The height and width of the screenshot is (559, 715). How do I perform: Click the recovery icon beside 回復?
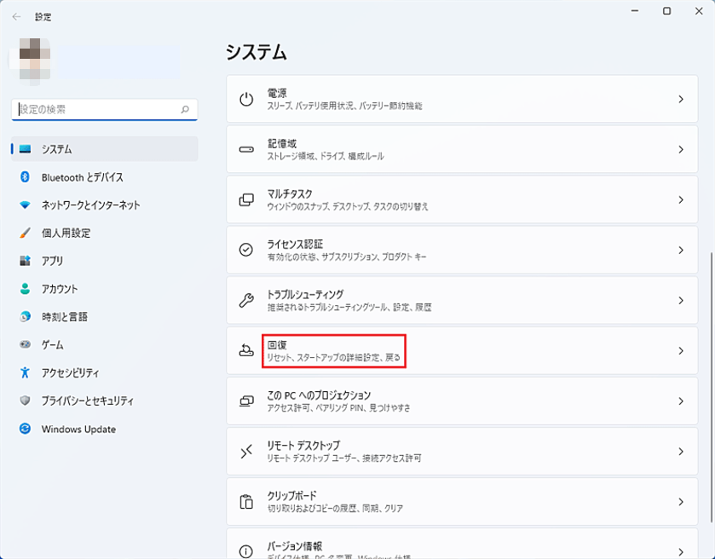click(246, 350)
